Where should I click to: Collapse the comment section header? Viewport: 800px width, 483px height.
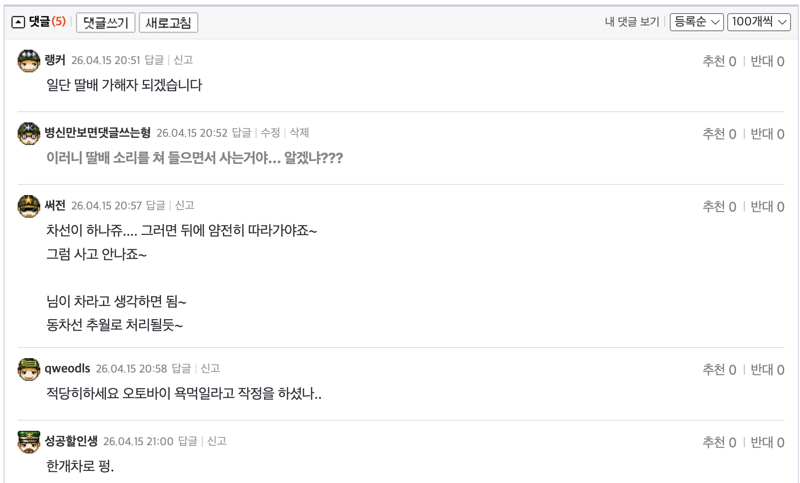click(17, 23)
